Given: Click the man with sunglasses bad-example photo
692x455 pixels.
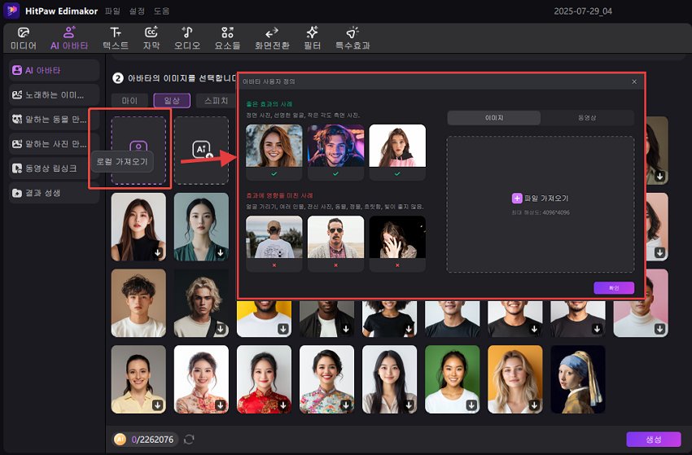Looking at the screenshot, I should tap(336, 237).
